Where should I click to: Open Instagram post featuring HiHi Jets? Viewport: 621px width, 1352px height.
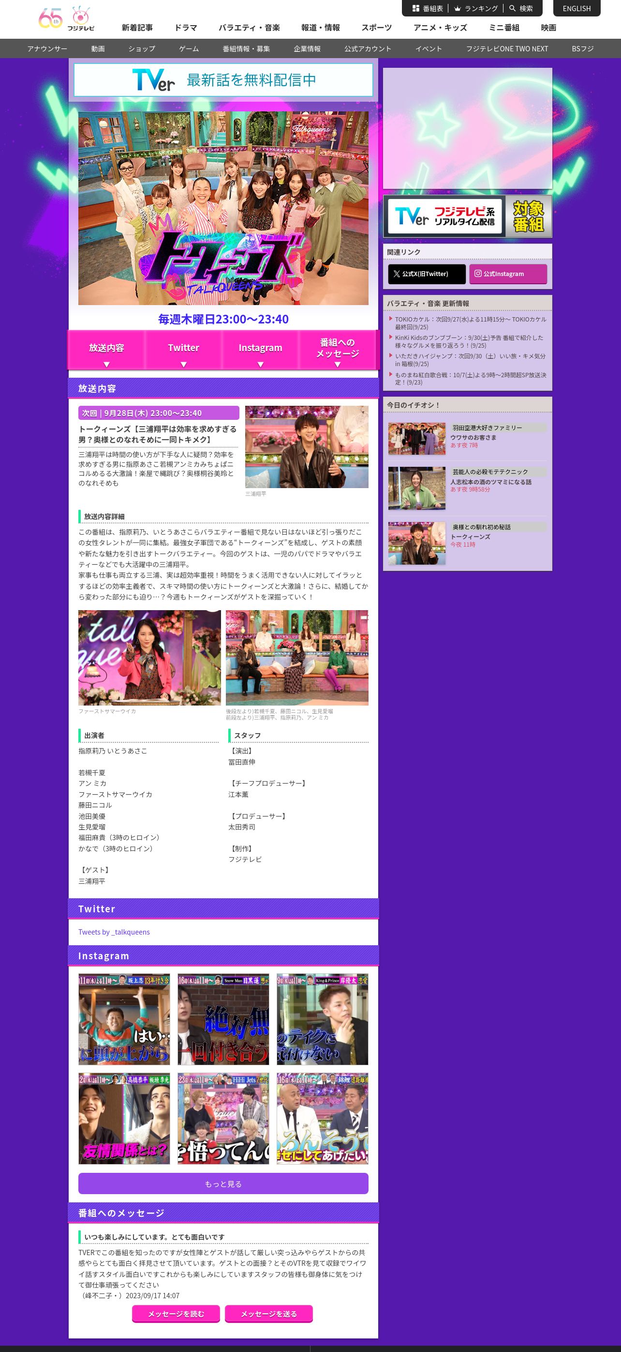[x=223, y=1118]
